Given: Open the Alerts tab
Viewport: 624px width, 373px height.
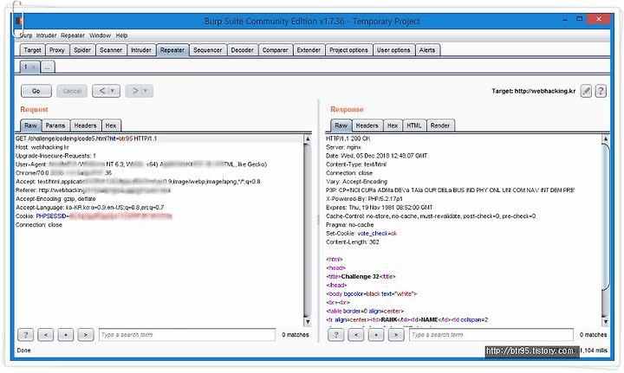Looking at the screenshot, I should point(427,50).
